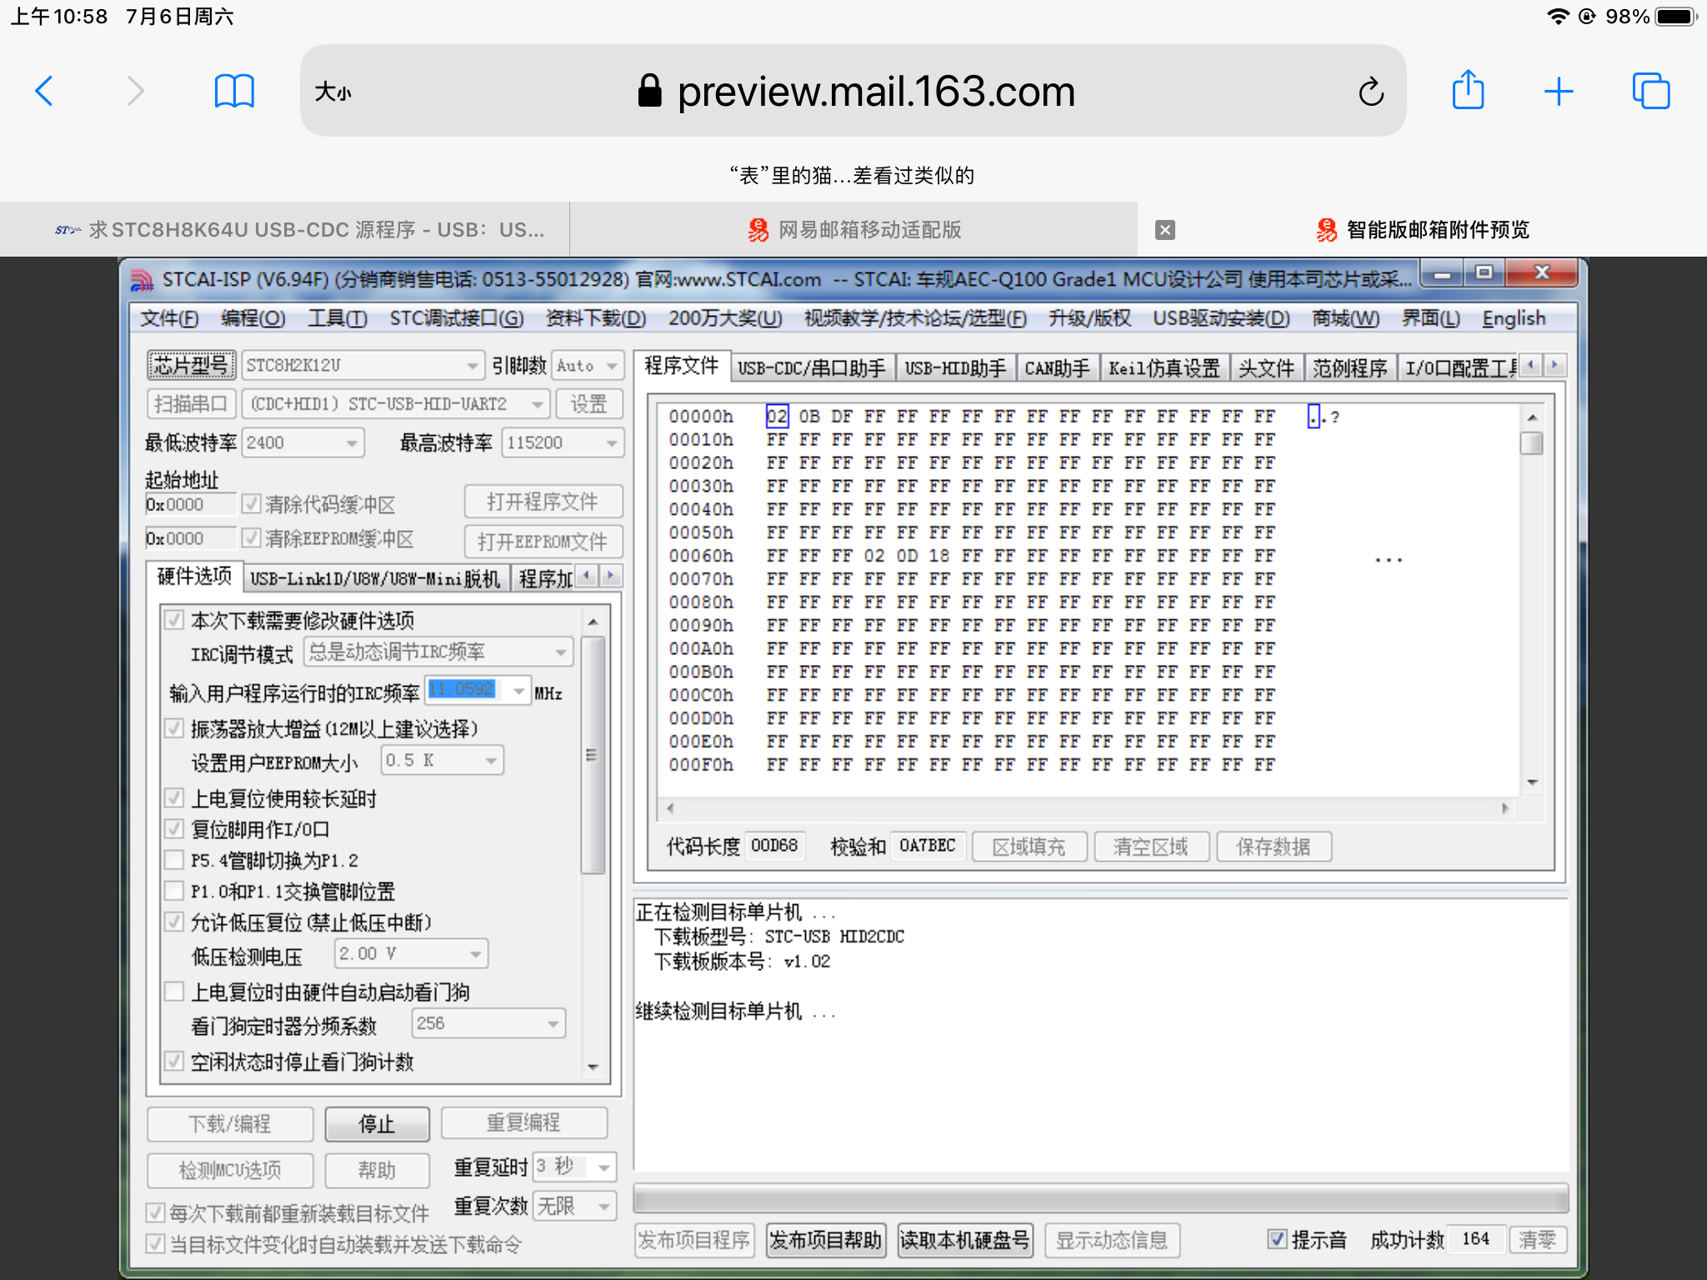Expand the 低压检测电压 2.00 V dropdown
1707x1280 pixels.
(475, 953)
